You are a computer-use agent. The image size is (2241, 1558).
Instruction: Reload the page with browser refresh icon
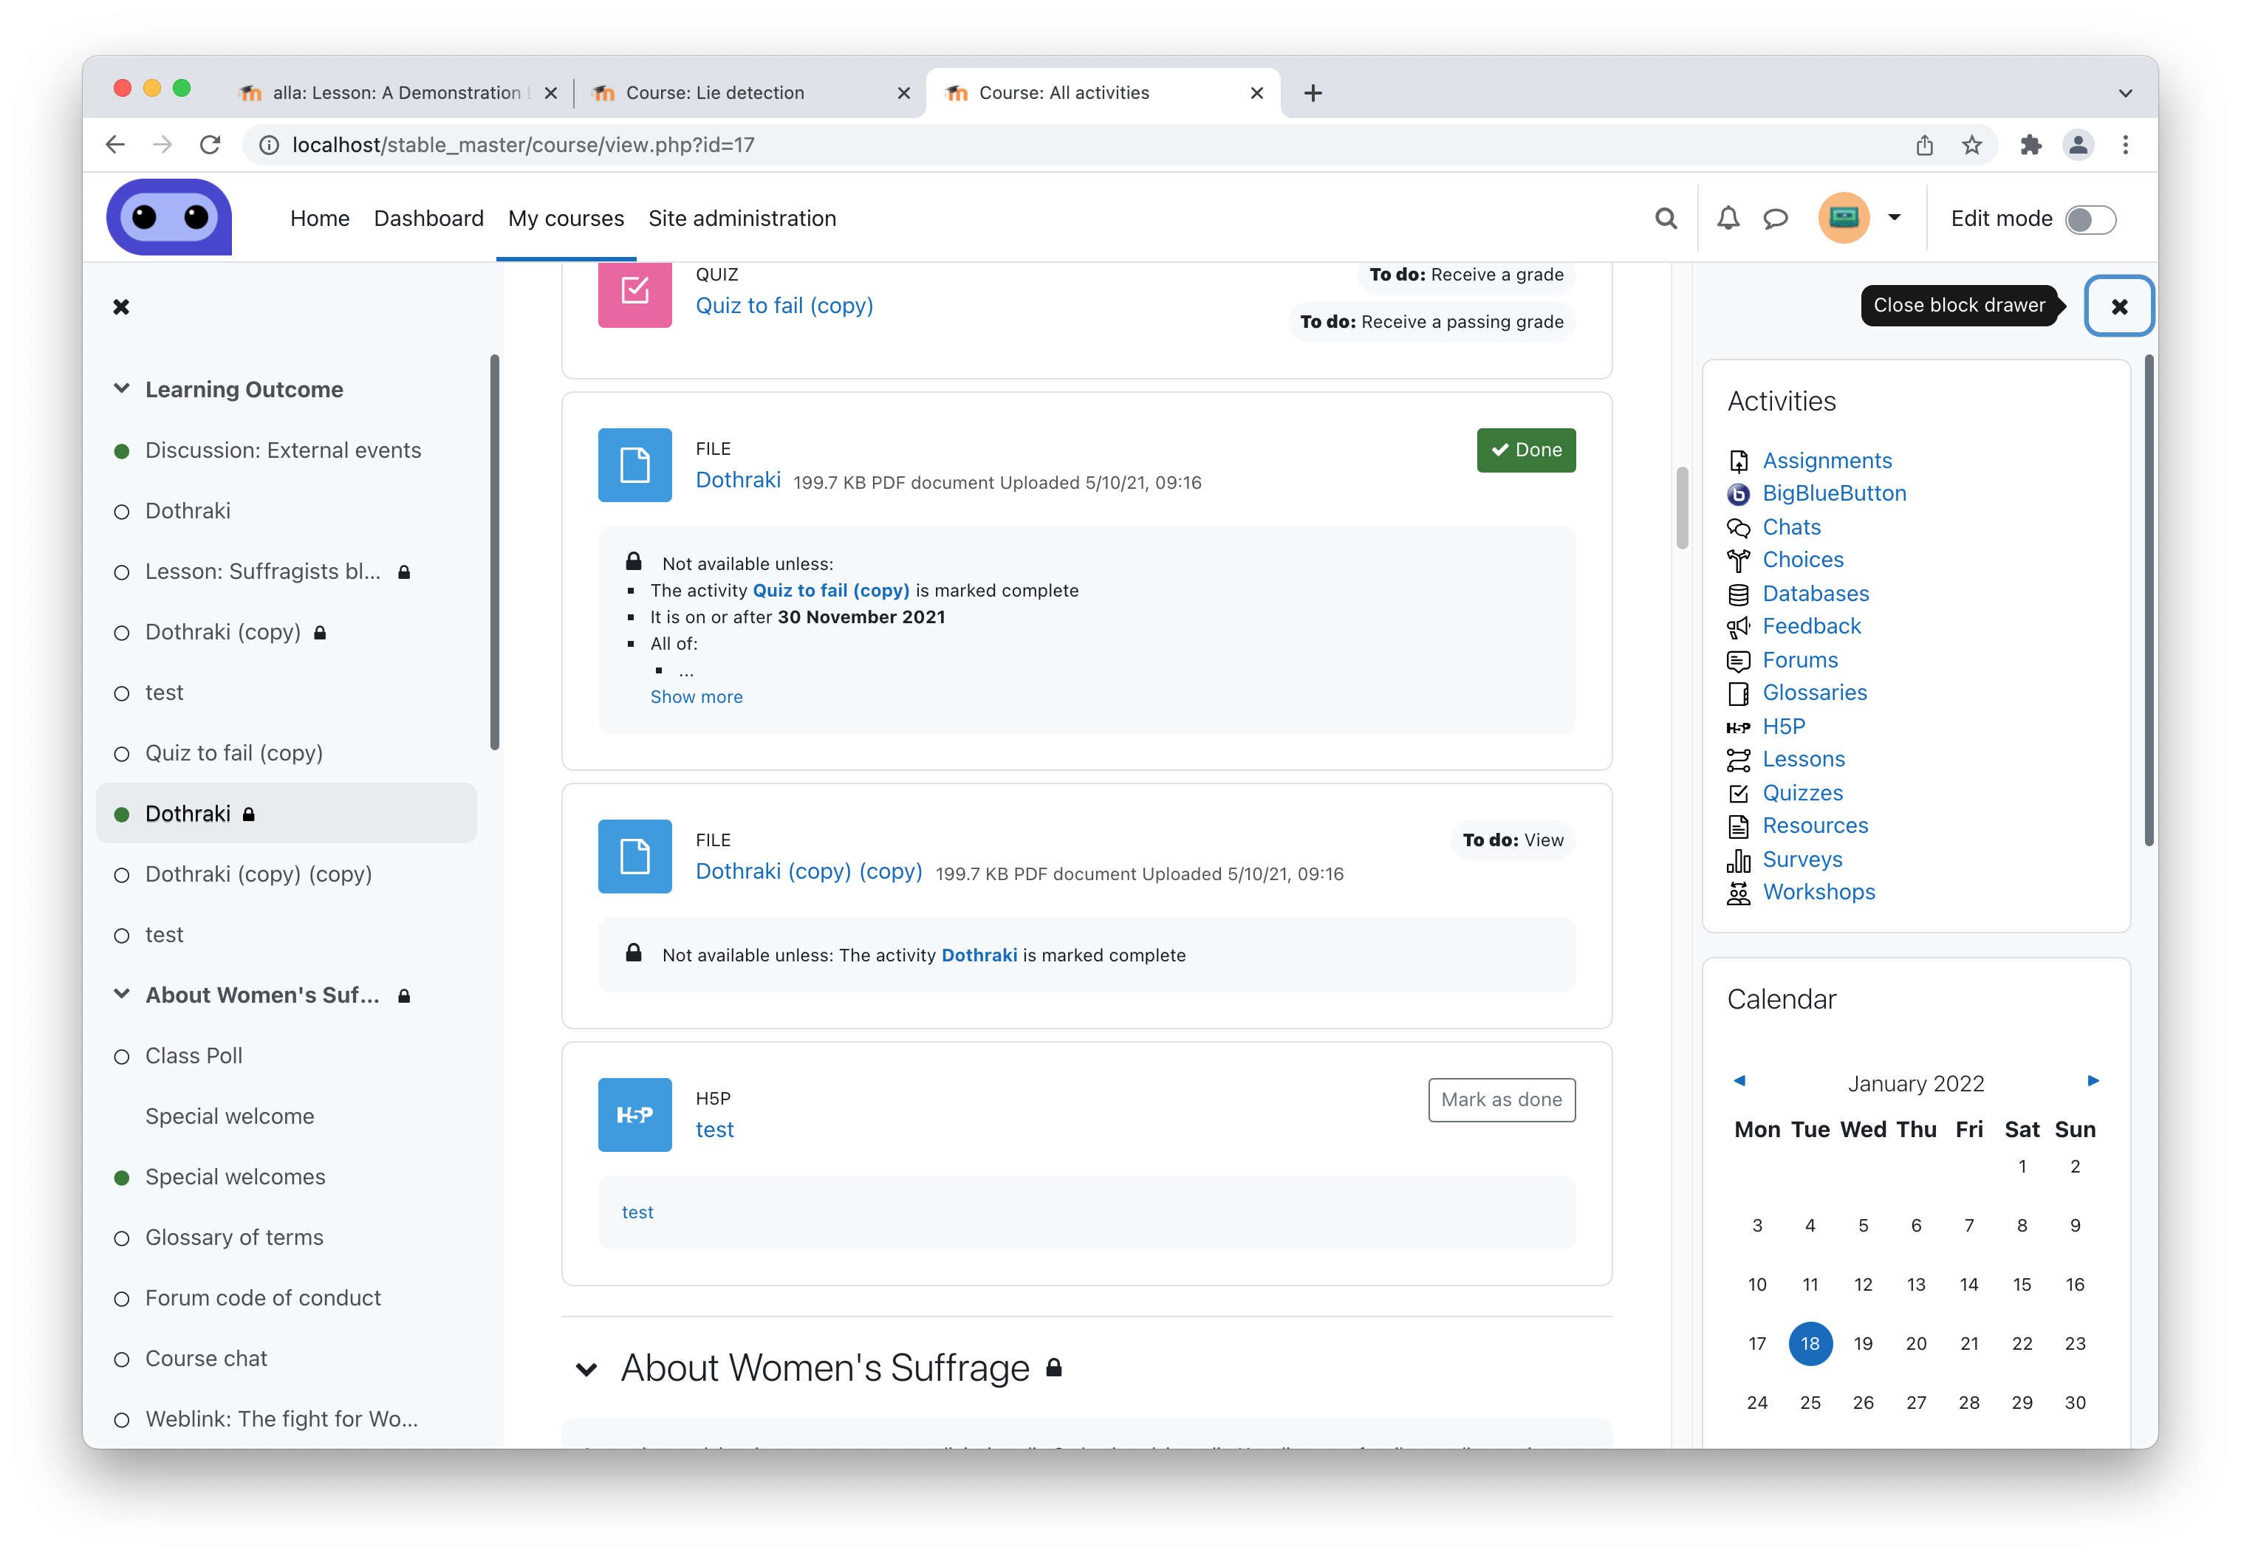pyautogui.click(x=211, y=145)
